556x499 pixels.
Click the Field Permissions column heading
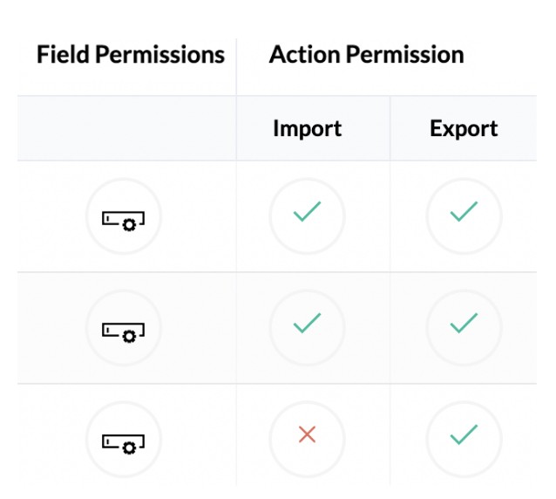[131, 55]
